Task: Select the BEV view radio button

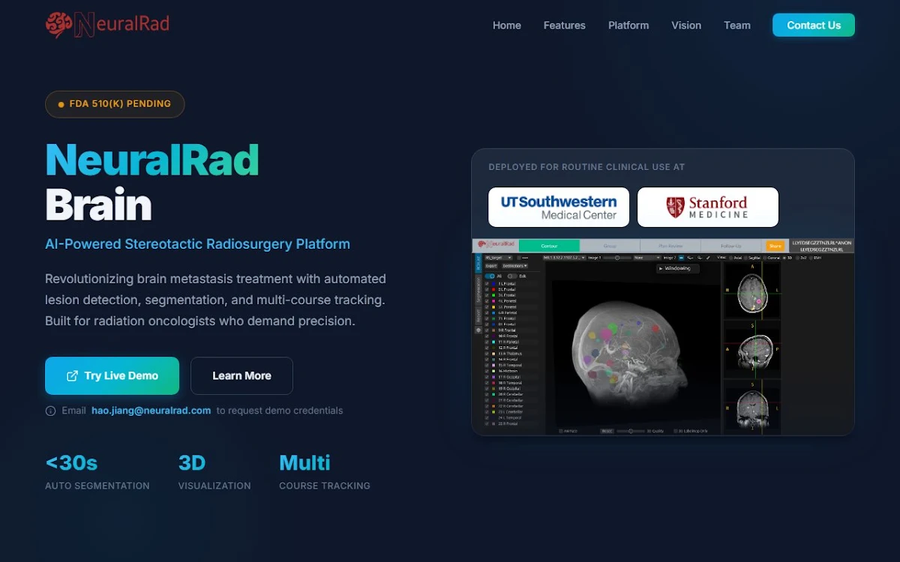Action: 811,258
